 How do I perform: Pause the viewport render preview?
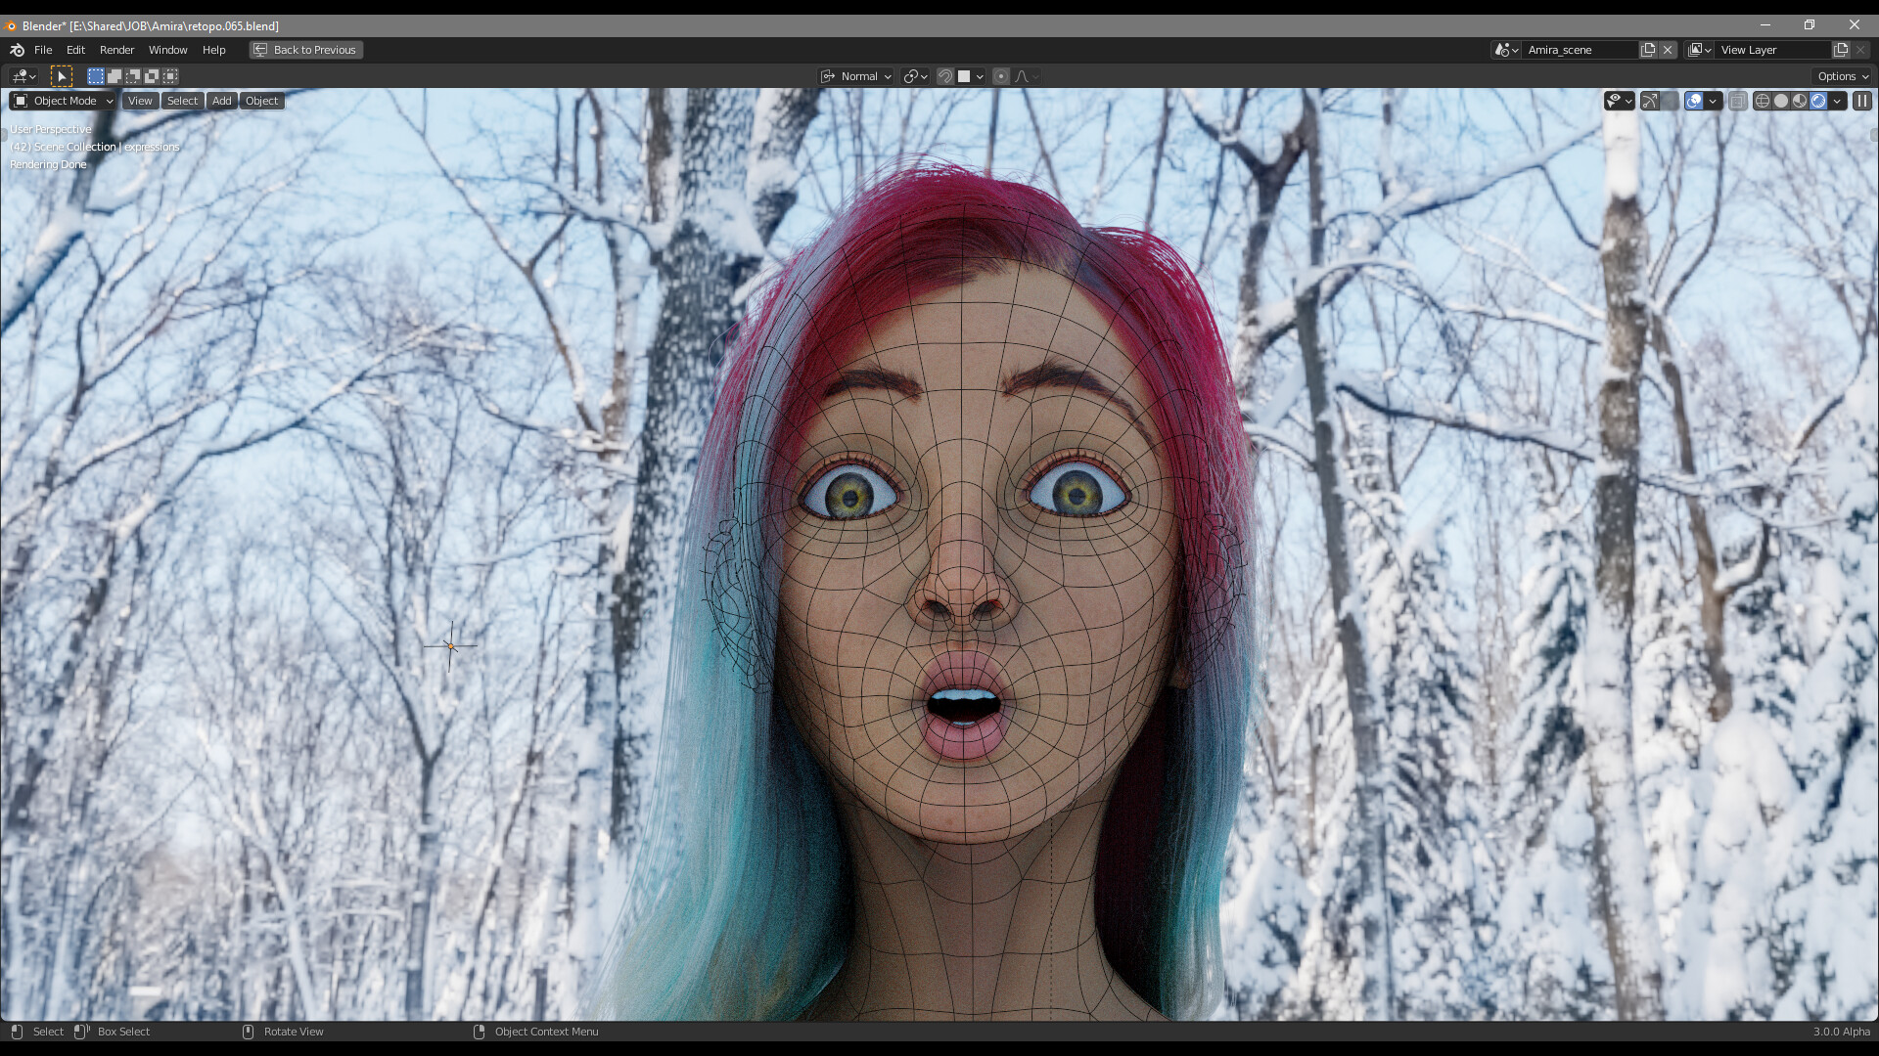pos(1862,101)
